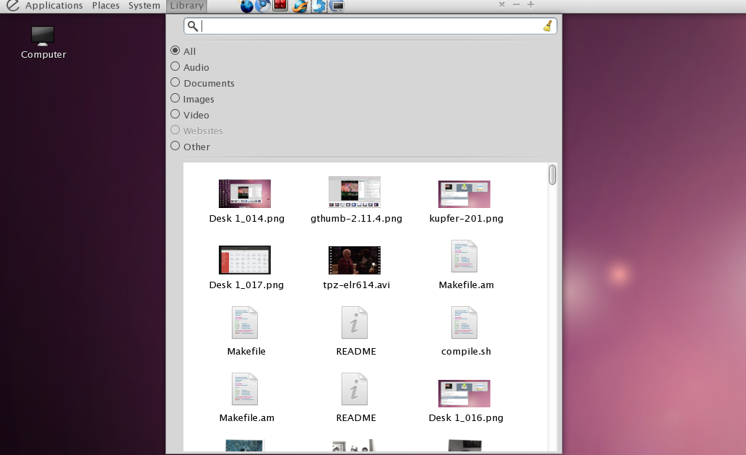Select the Audio filter option

click(175, 66)
